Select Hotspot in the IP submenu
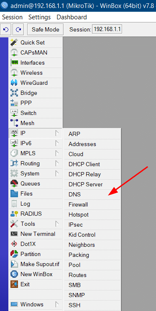The height and width of the screenshot is (311, 156). (x=92, y=214)
